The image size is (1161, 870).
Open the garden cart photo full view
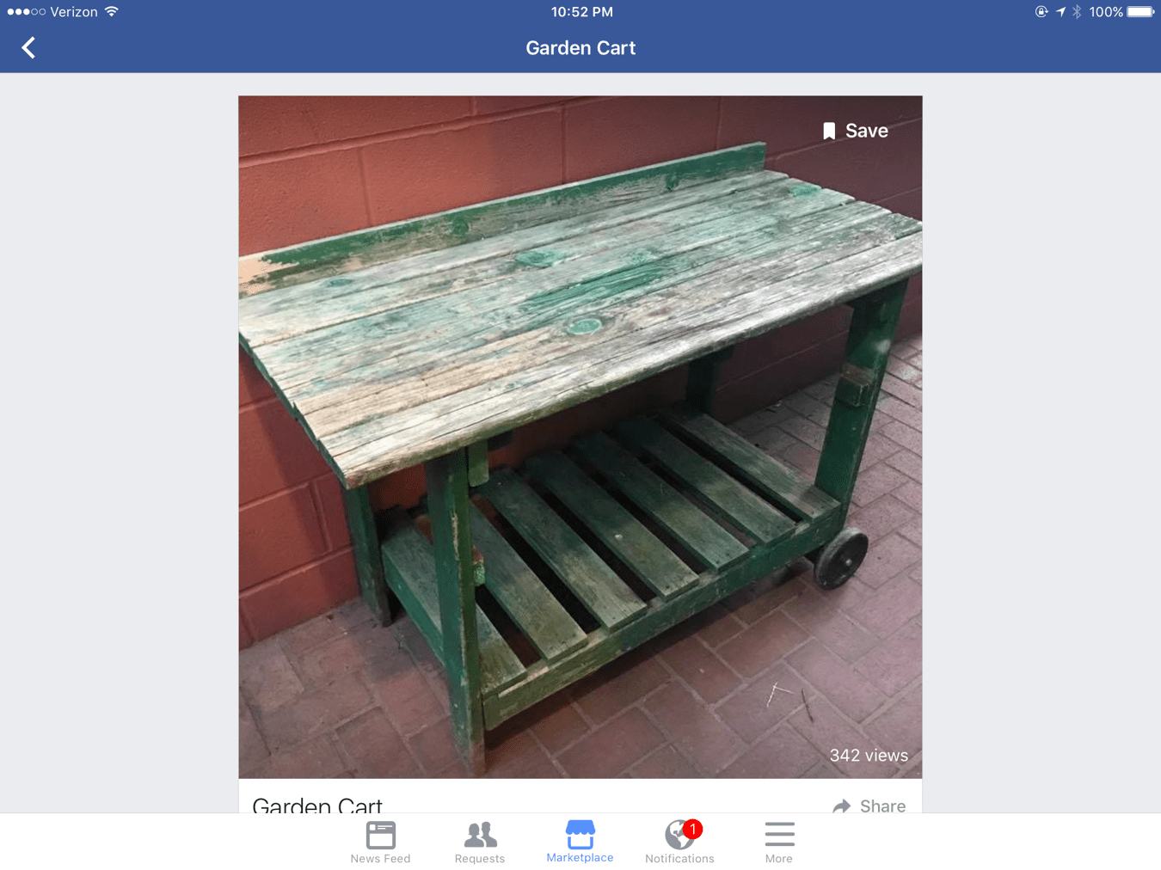pos(580,437)
